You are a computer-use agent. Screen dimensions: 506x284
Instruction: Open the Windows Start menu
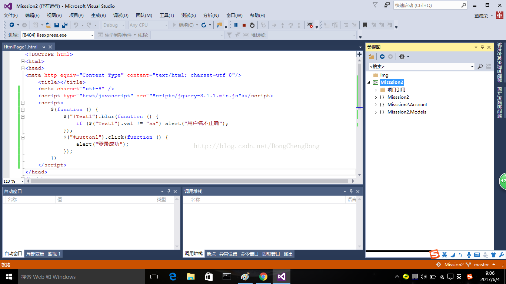9,277
